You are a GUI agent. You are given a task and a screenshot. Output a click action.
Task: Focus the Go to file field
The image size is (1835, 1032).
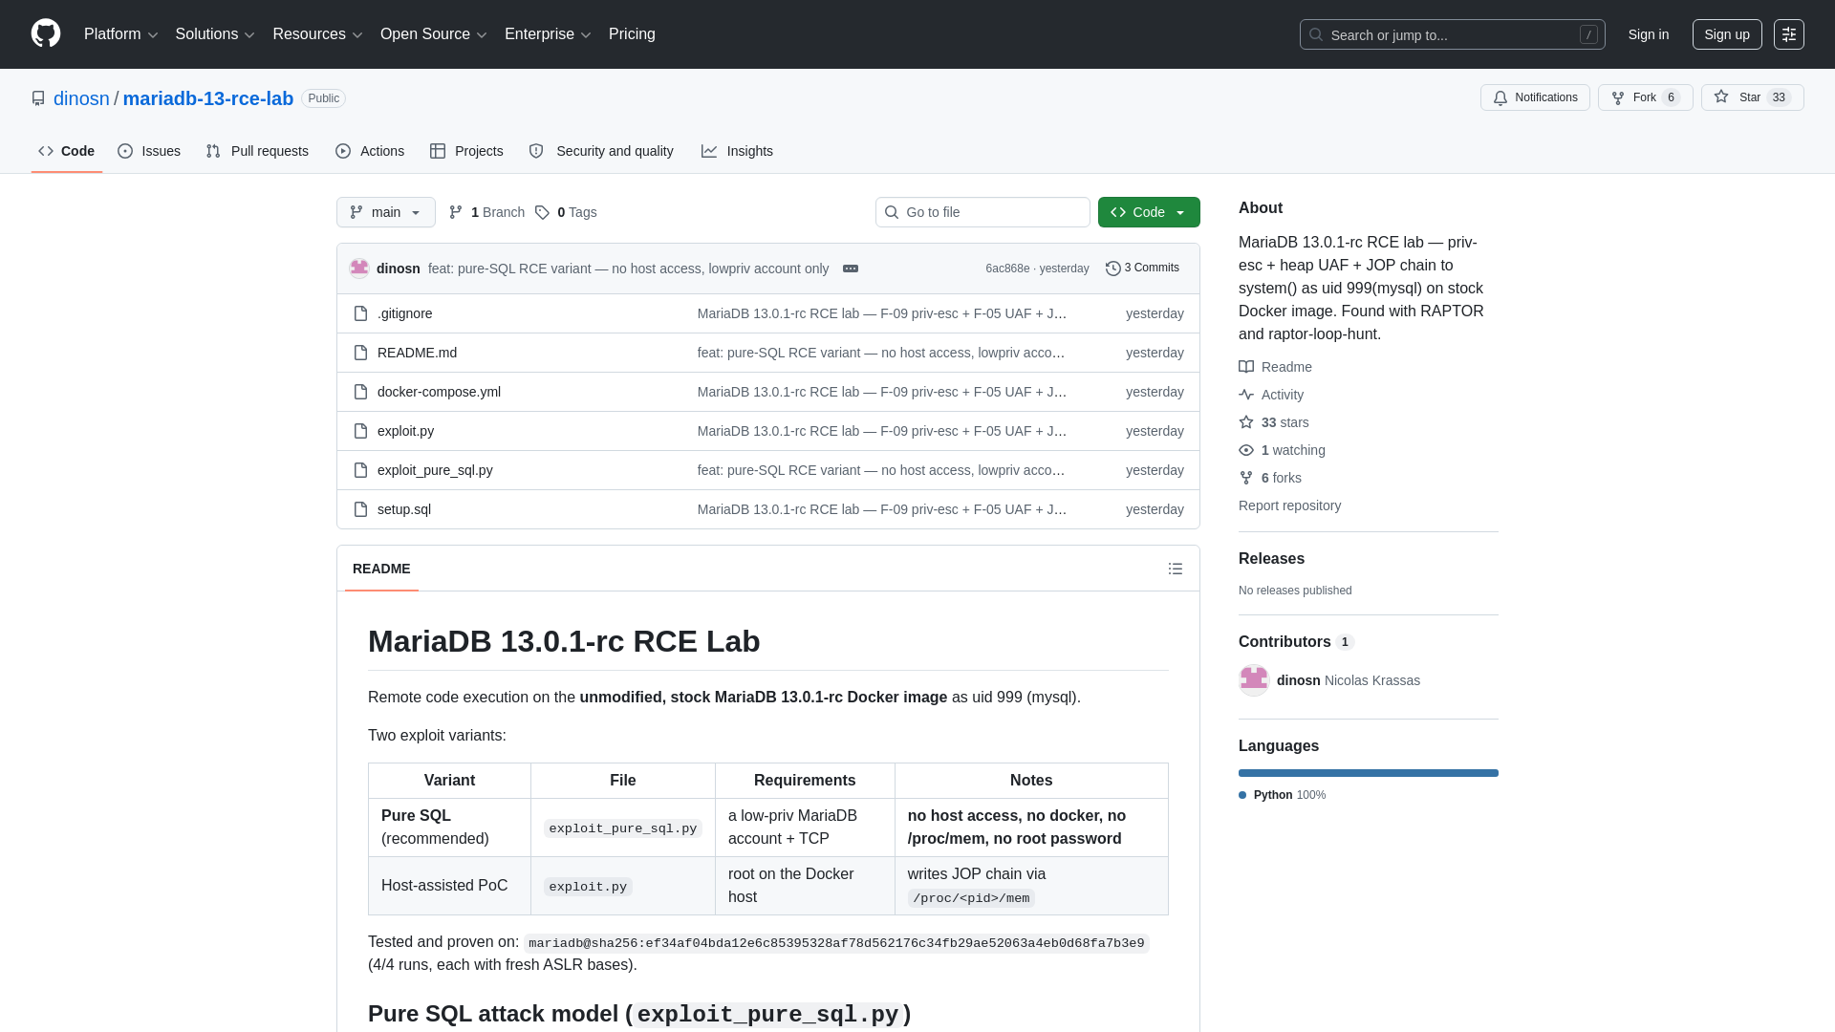coord(982,212)
